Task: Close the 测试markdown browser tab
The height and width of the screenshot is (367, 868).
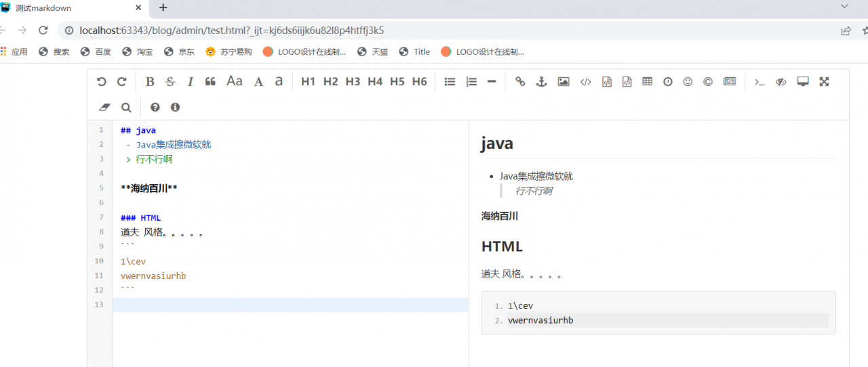Action: (138, 8)
